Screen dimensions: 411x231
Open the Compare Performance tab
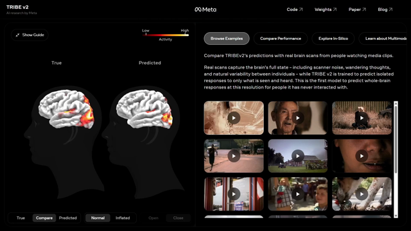click(x=281, y=38)
